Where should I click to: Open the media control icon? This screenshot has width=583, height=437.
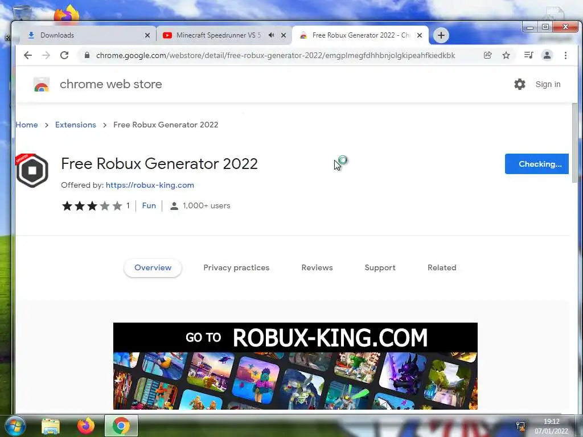point(528,55)
